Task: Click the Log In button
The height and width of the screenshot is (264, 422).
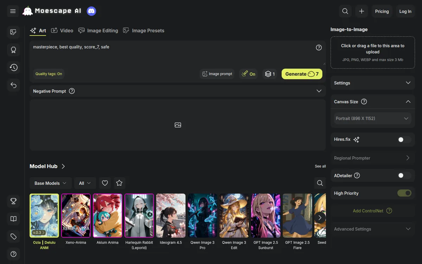Action: click(x=405, y=11)
